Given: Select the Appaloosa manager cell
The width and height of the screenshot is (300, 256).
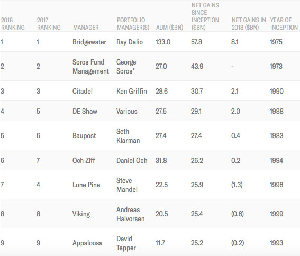Looking at the screenshot, I should tap(87, 243).
